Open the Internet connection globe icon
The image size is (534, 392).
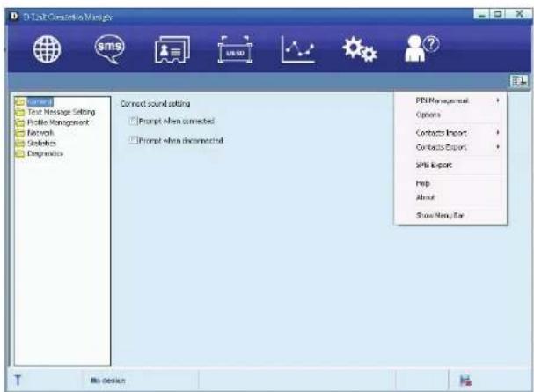[x=47, y=49]
